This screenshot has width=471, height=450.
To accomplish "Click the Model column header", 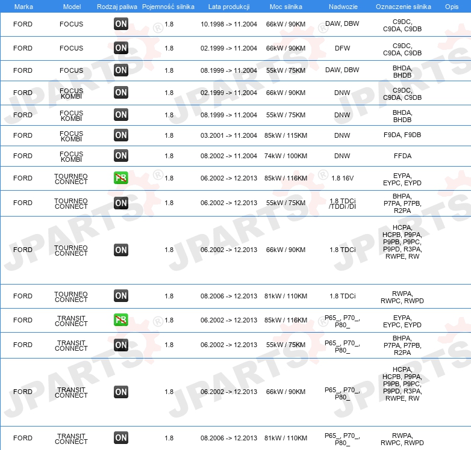I will [72, 7].
